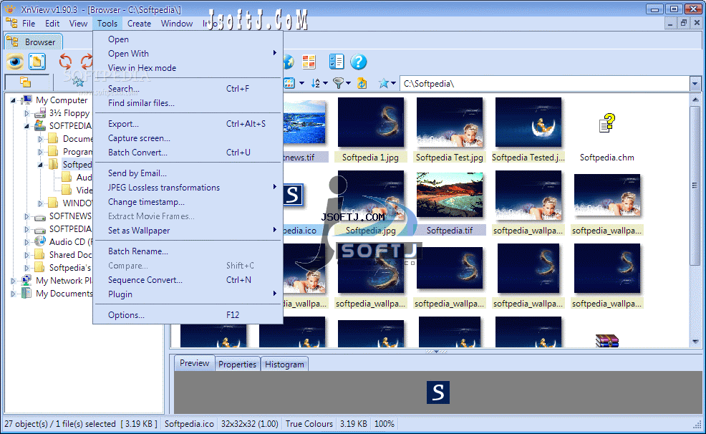Select Capture screen menu entry
This screenshot has width=706, height=434.
[188, 138]
